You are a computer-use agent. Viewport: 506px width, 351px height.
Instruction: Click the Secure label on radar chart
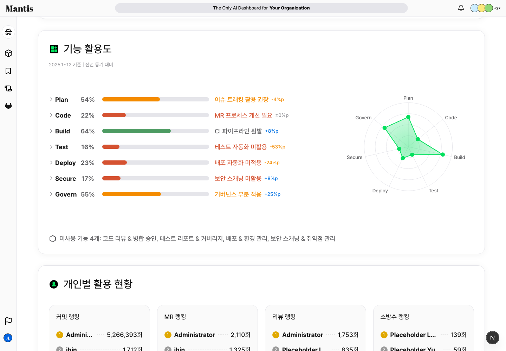(355, 157)
